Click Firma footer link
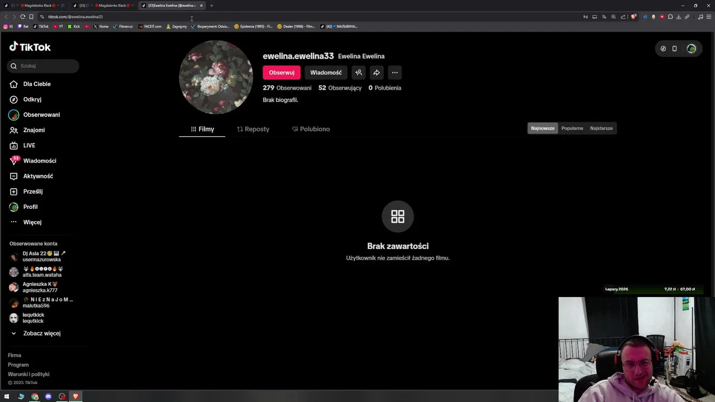715x402 pixels. tap(15, 355)
